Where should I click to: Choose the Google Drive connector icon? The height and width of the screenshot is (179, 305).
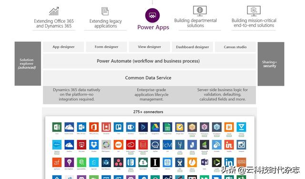coord(155,127)
